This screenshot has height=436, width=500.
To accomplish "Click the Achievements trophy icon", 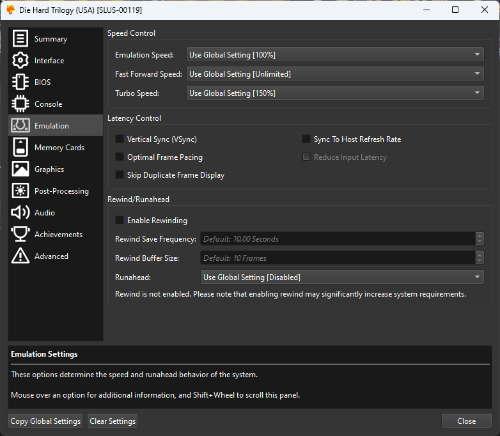I will click(x=20, y=234).
